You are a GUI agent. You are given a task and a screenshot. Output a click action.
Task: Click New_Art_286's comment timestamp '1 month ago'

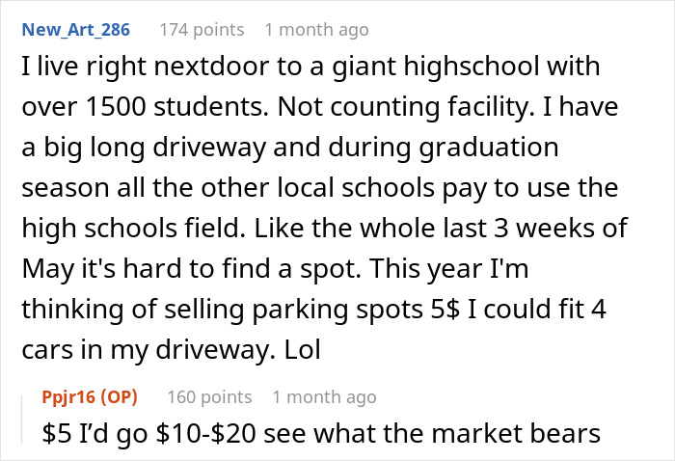[x=316, y=30]
